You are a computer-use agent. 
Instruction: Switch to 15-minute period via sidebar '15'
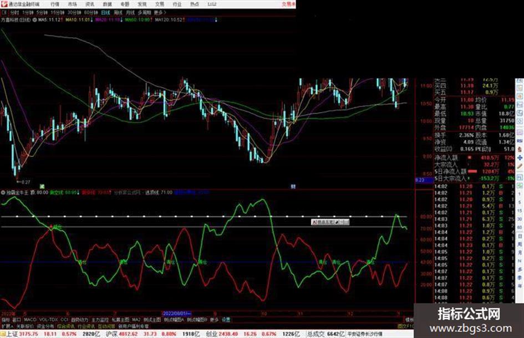coord(520,210)
